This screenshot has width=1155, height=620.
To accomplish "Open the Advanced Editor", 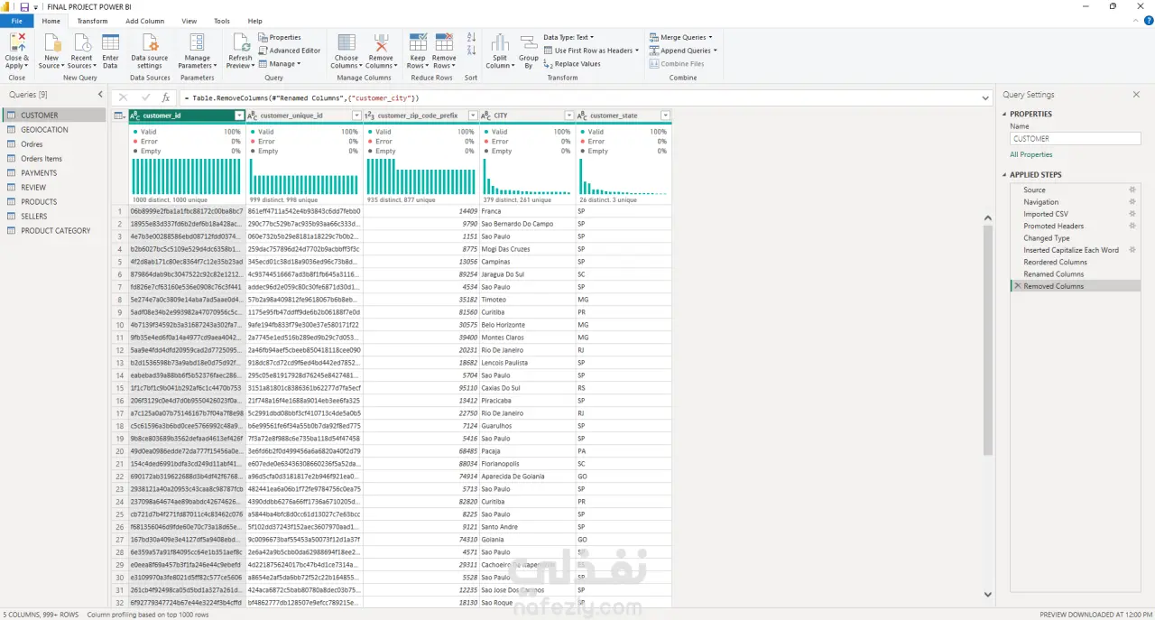I will pyautogui.click(x=289, y=51).
